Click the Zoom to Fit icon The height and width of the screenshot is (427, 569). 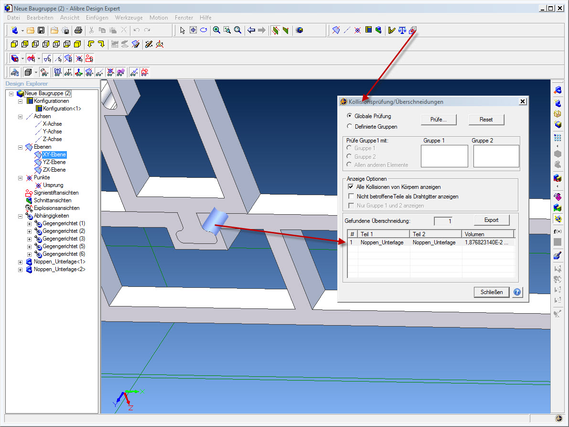(193, 30)
